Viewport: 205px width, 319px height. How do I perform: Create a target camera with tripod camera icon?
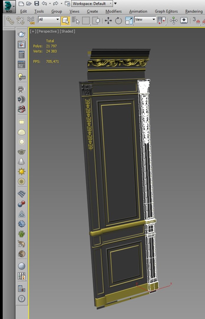21,89
